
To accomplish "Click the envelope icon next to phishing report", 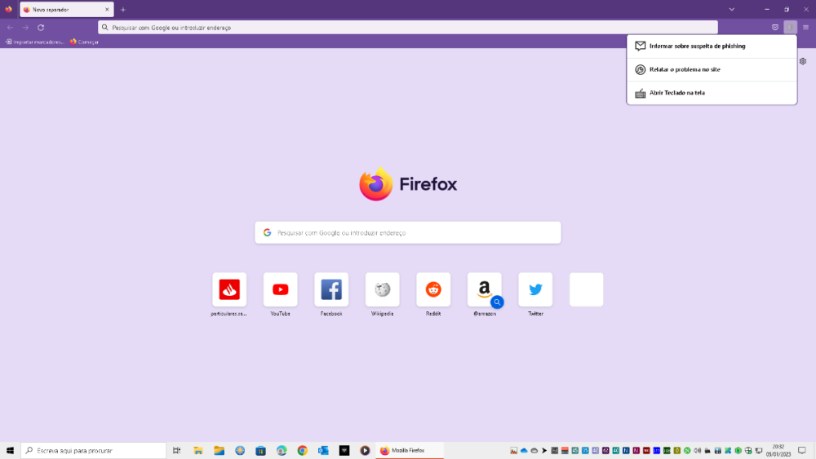I will 640,46.
